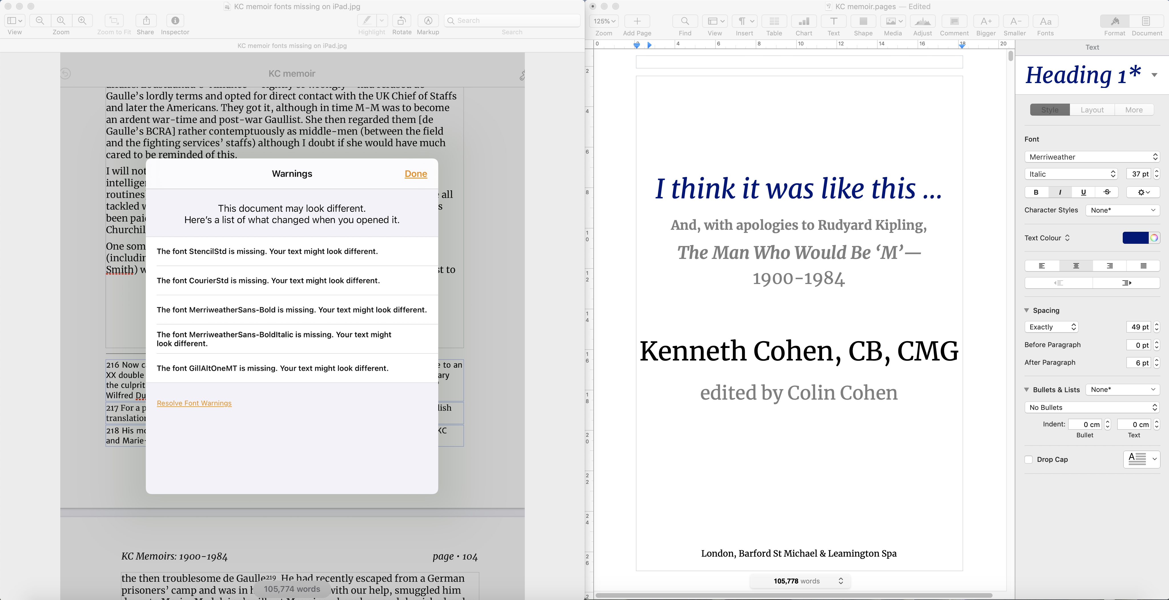Select Style tab in Text panel
Image resolution: width=1169 pixels, height=600 pixels.
tap(1050, 109)
